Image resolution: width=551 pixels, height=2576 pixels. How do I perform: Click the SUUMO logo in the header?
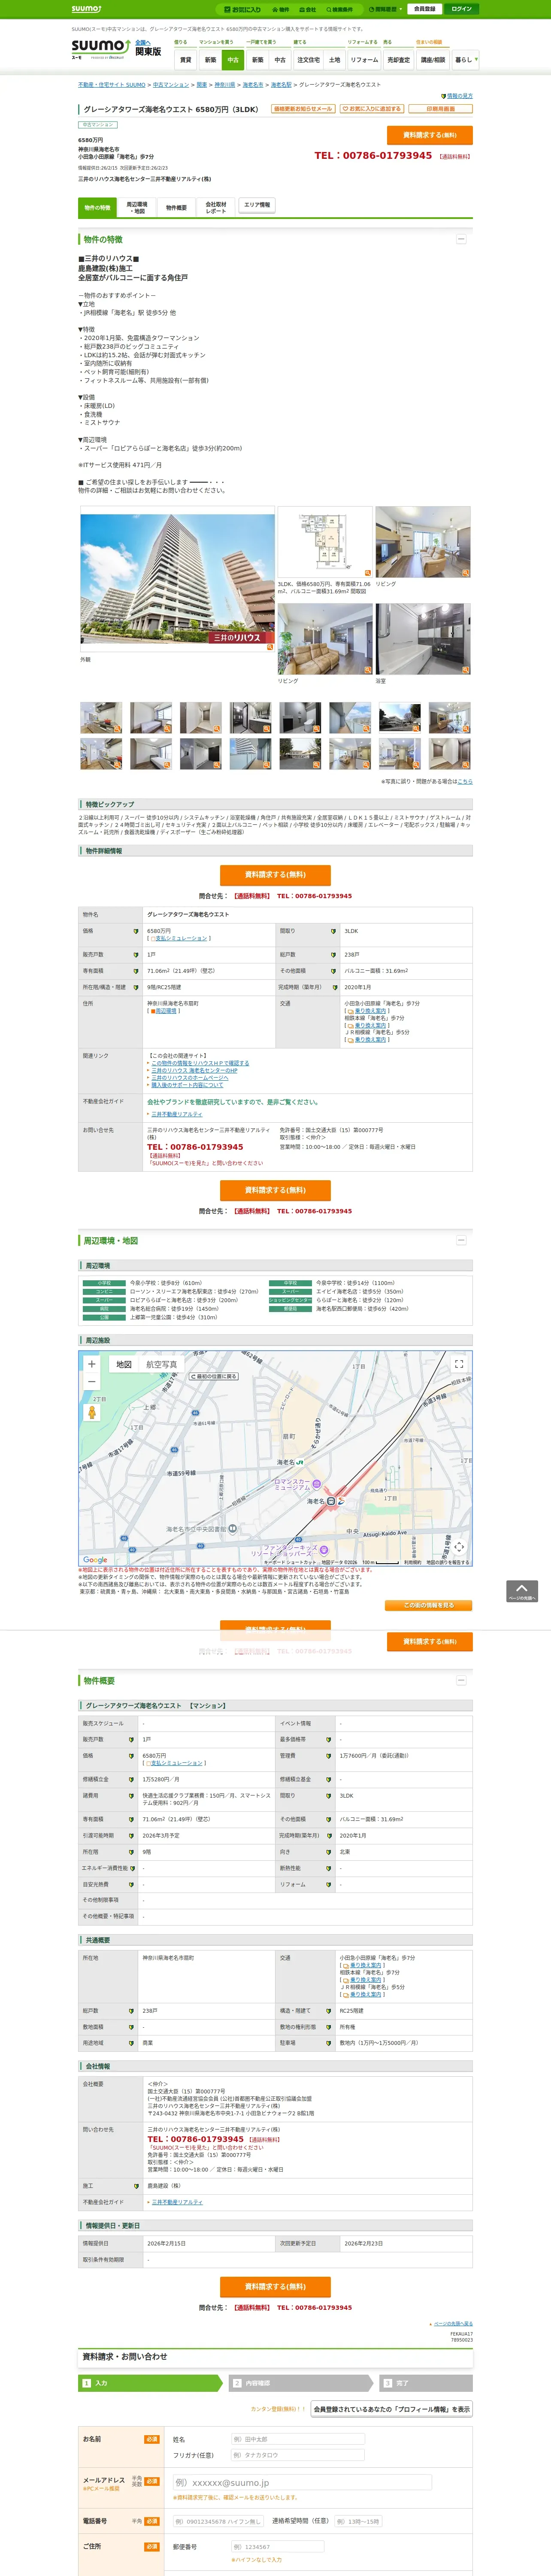point(100,50)
